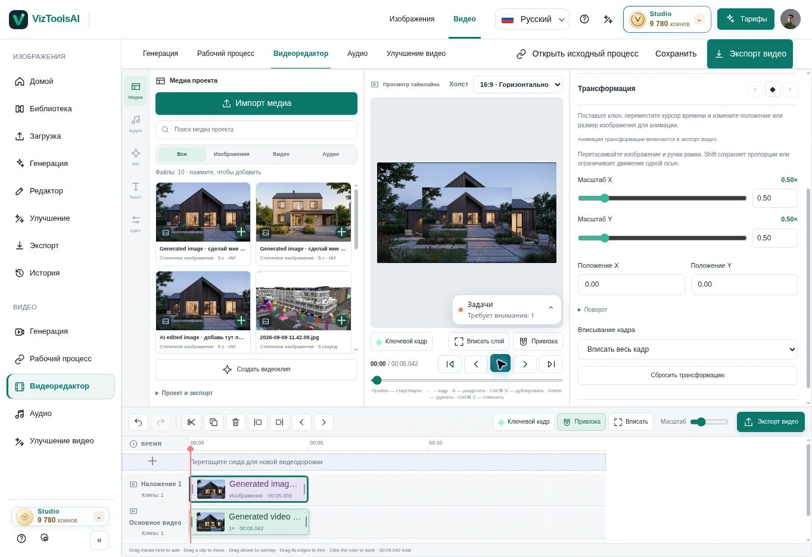The height and width of the screenshot is (557, 812).
Task: Collapse the left sidebar with double-chevron button
Action: point(99,540)
